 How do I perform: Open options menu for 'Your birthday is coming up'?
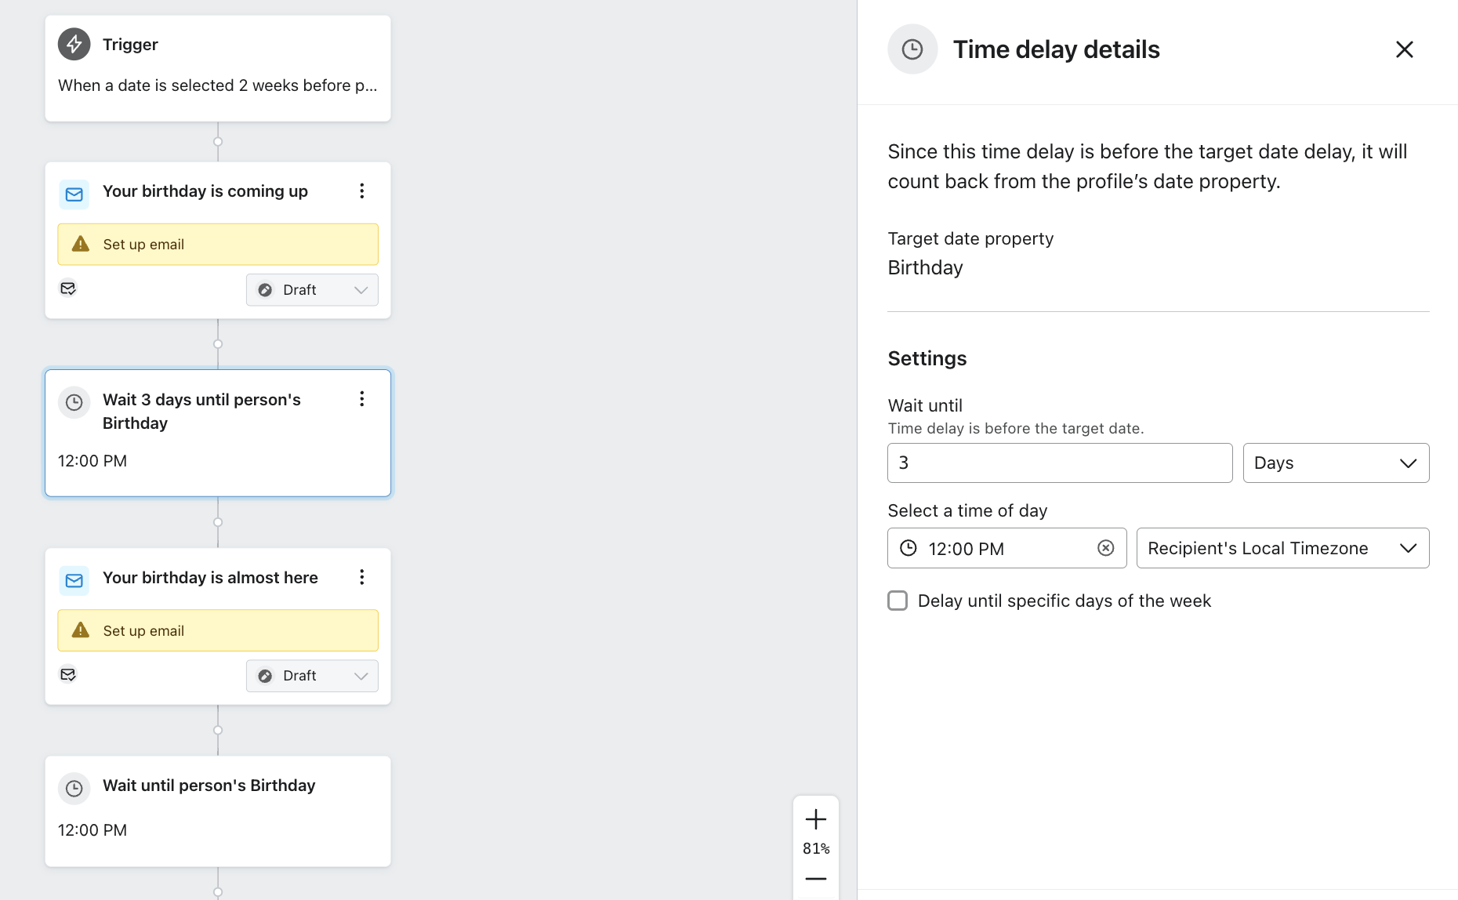pos(361,191)
